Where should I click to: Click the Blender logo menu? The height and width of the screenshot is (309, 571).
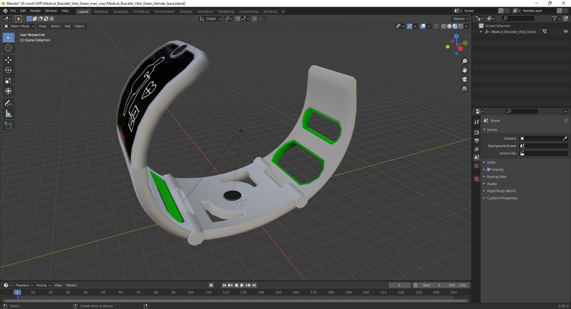(x=5, y=11)
